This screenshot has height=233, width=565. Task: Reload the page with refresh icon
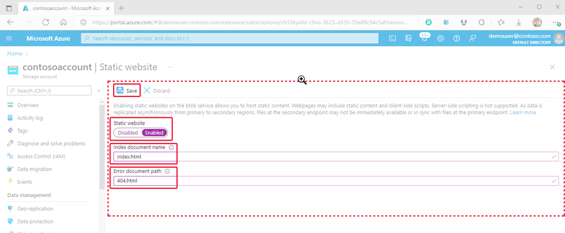[x=46, y=22]
